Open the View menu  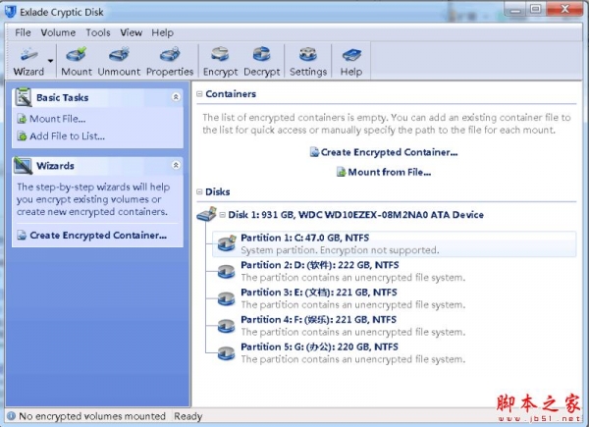click(132, 32)
